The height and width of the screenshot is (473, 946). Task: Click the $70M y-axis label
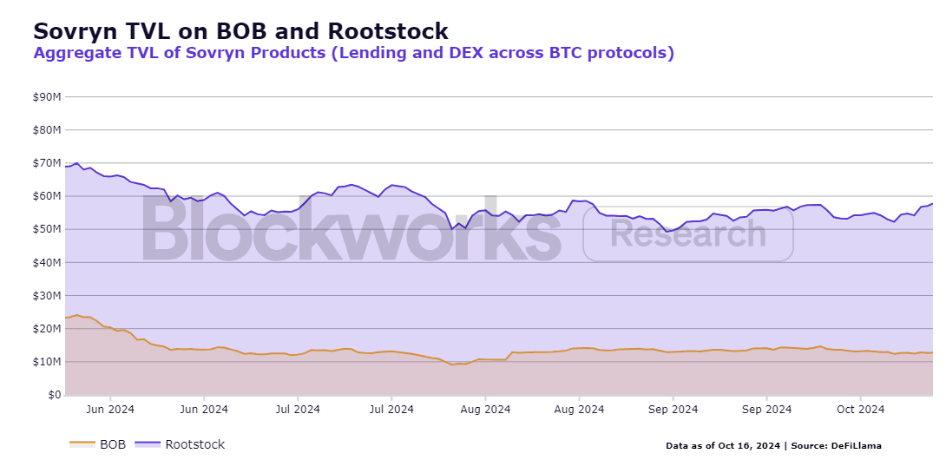click(47, 163)
